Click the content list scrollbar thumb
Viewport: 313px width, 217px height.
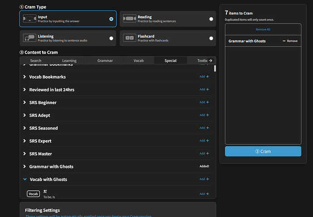pyautogui.click(x=215, y=68)
